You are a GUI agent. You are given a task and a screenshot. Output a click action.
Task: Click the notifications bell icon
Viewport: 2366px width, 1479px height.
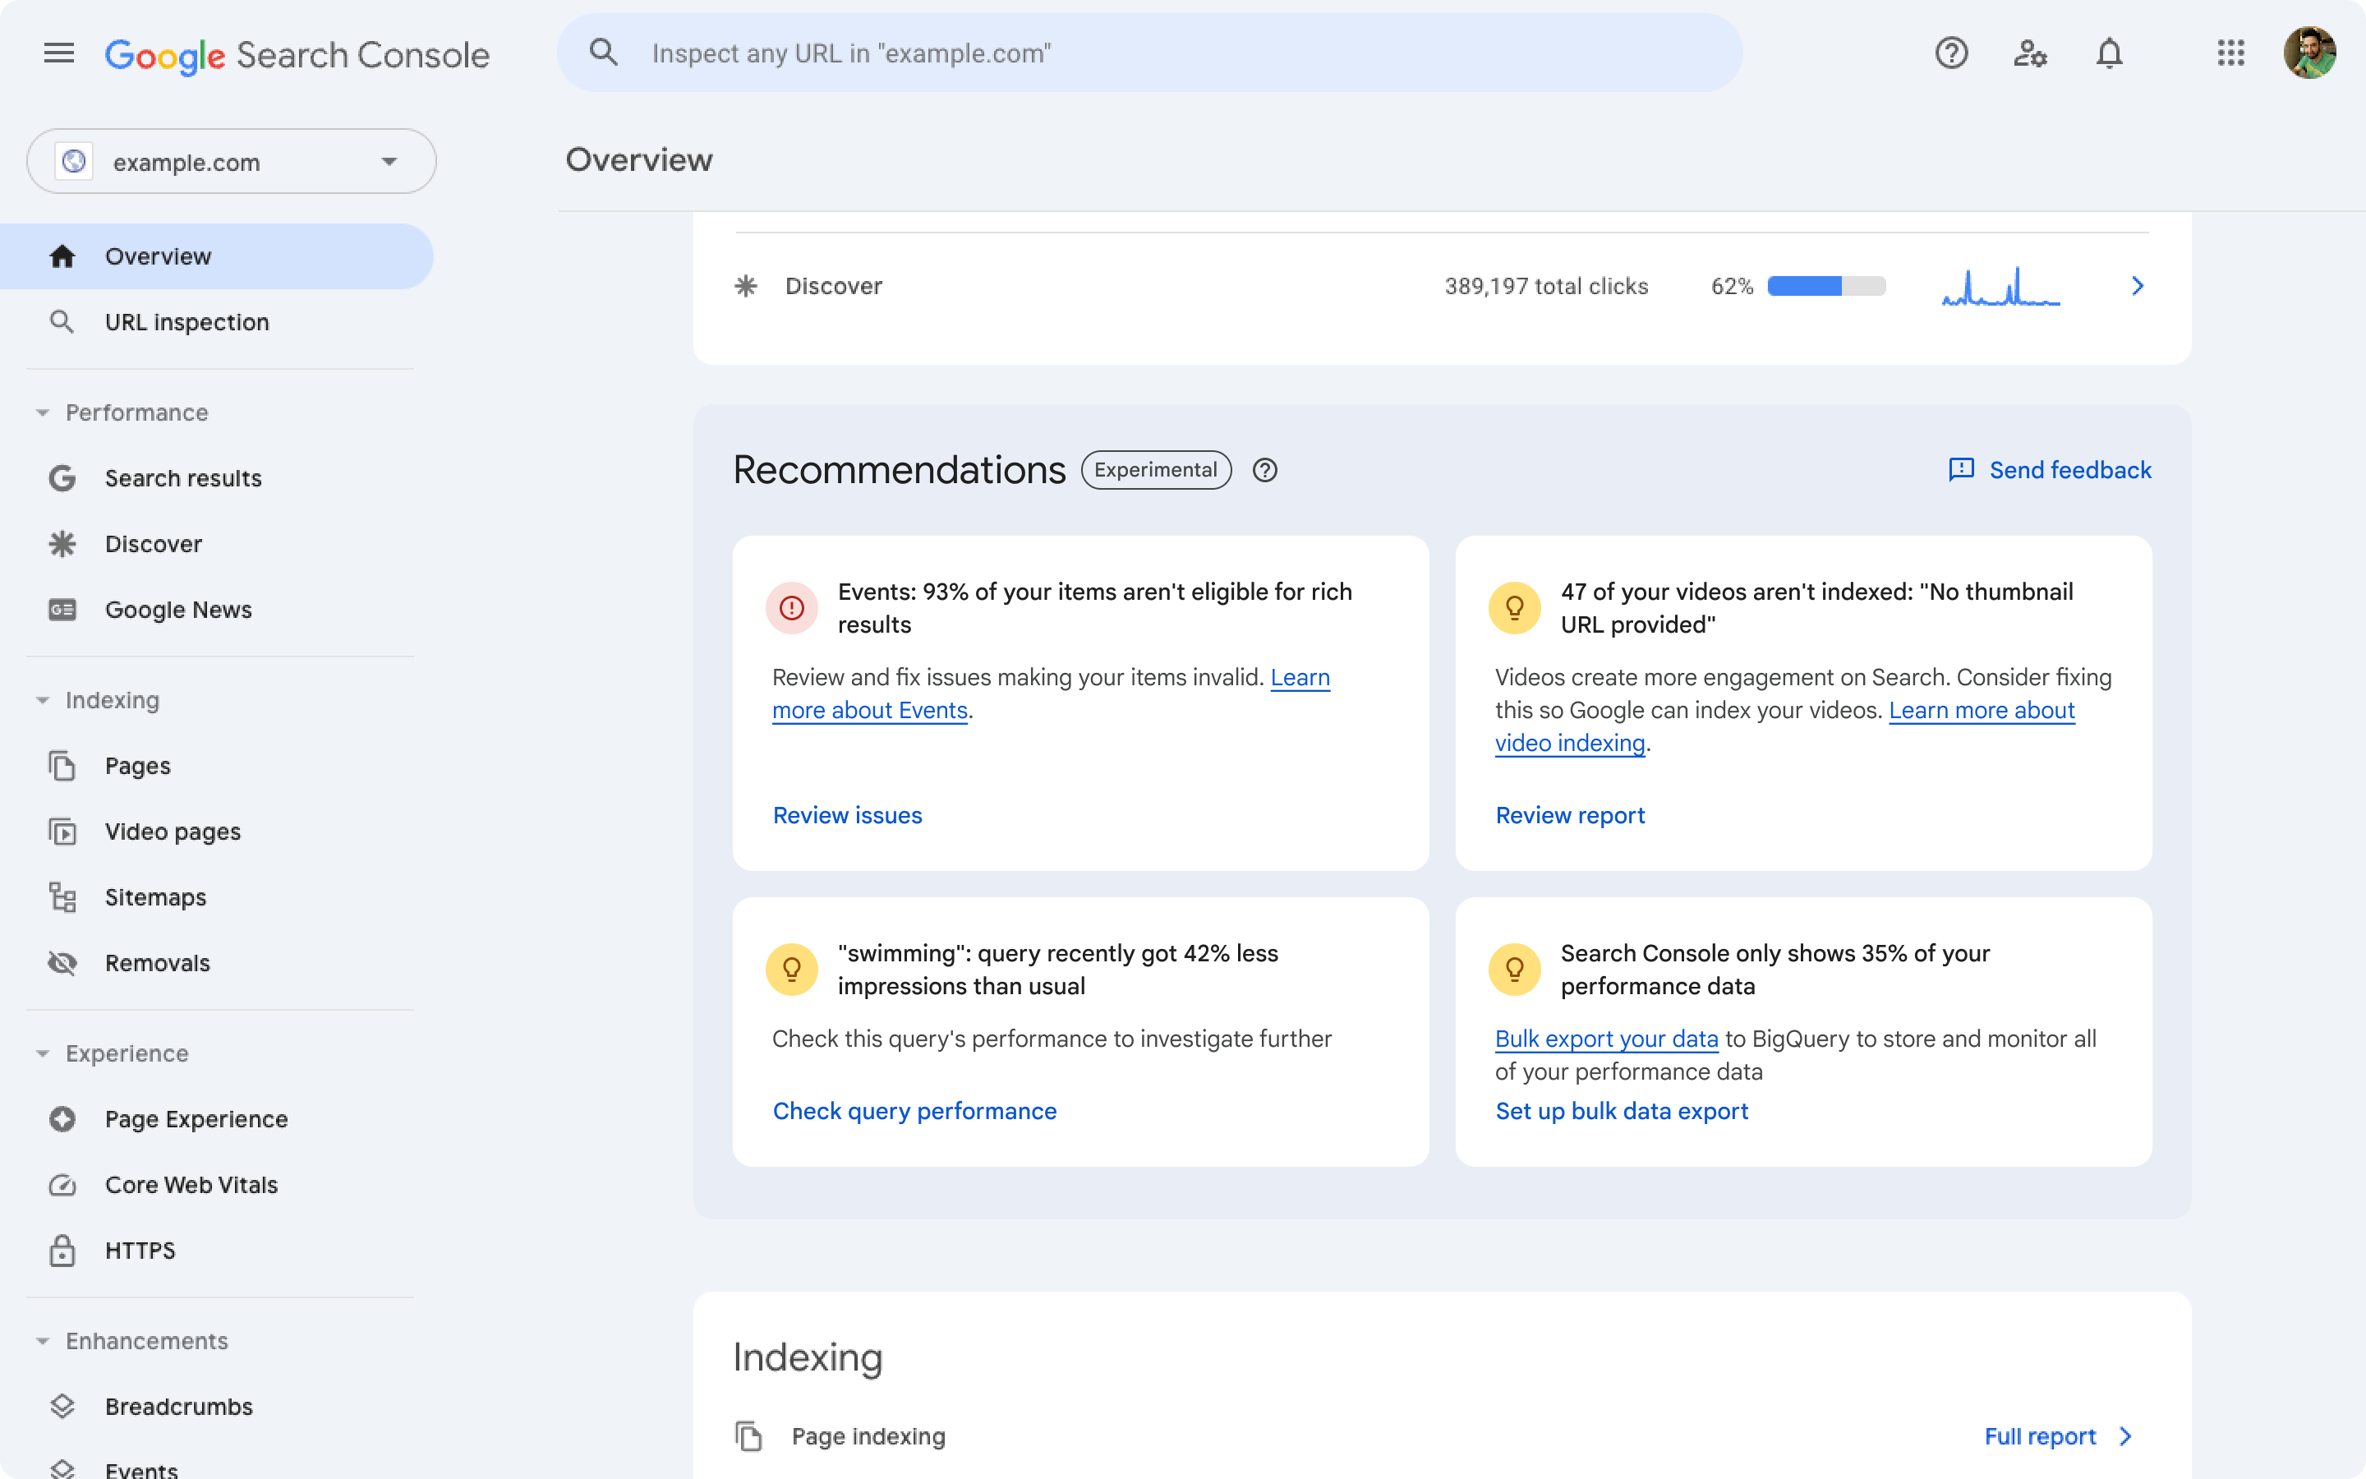pos(2107,51)
